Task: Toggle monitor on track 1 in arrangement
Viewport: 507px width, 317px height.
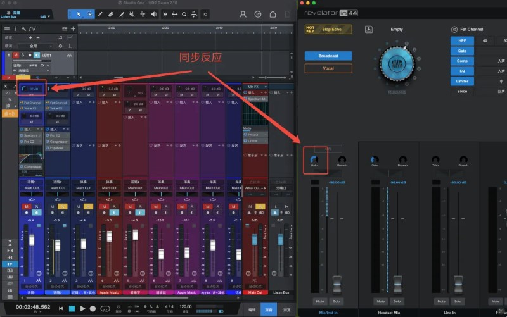Action: [37, 55]
